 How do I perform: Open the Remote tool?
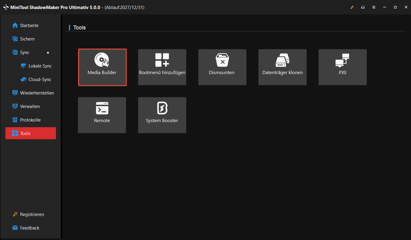coord(102,115)
